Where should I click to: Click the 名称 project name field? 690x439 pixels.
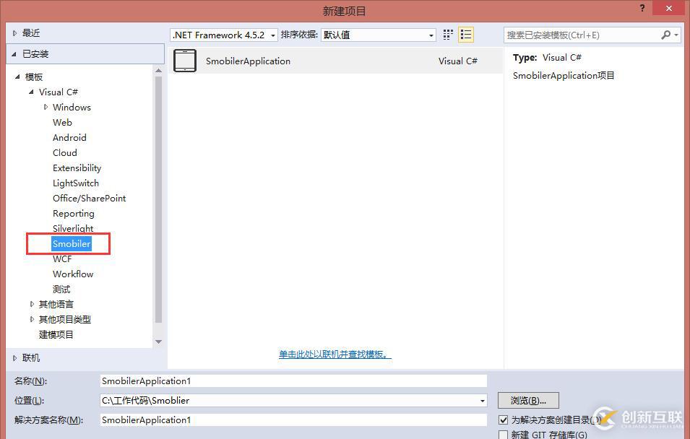pyautogui.click(x=293, y=381)
